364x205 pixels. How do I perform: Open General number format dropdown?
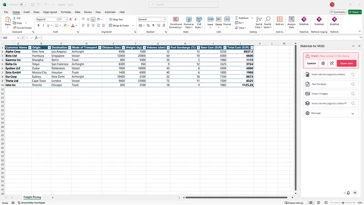(x=165, y=19)
